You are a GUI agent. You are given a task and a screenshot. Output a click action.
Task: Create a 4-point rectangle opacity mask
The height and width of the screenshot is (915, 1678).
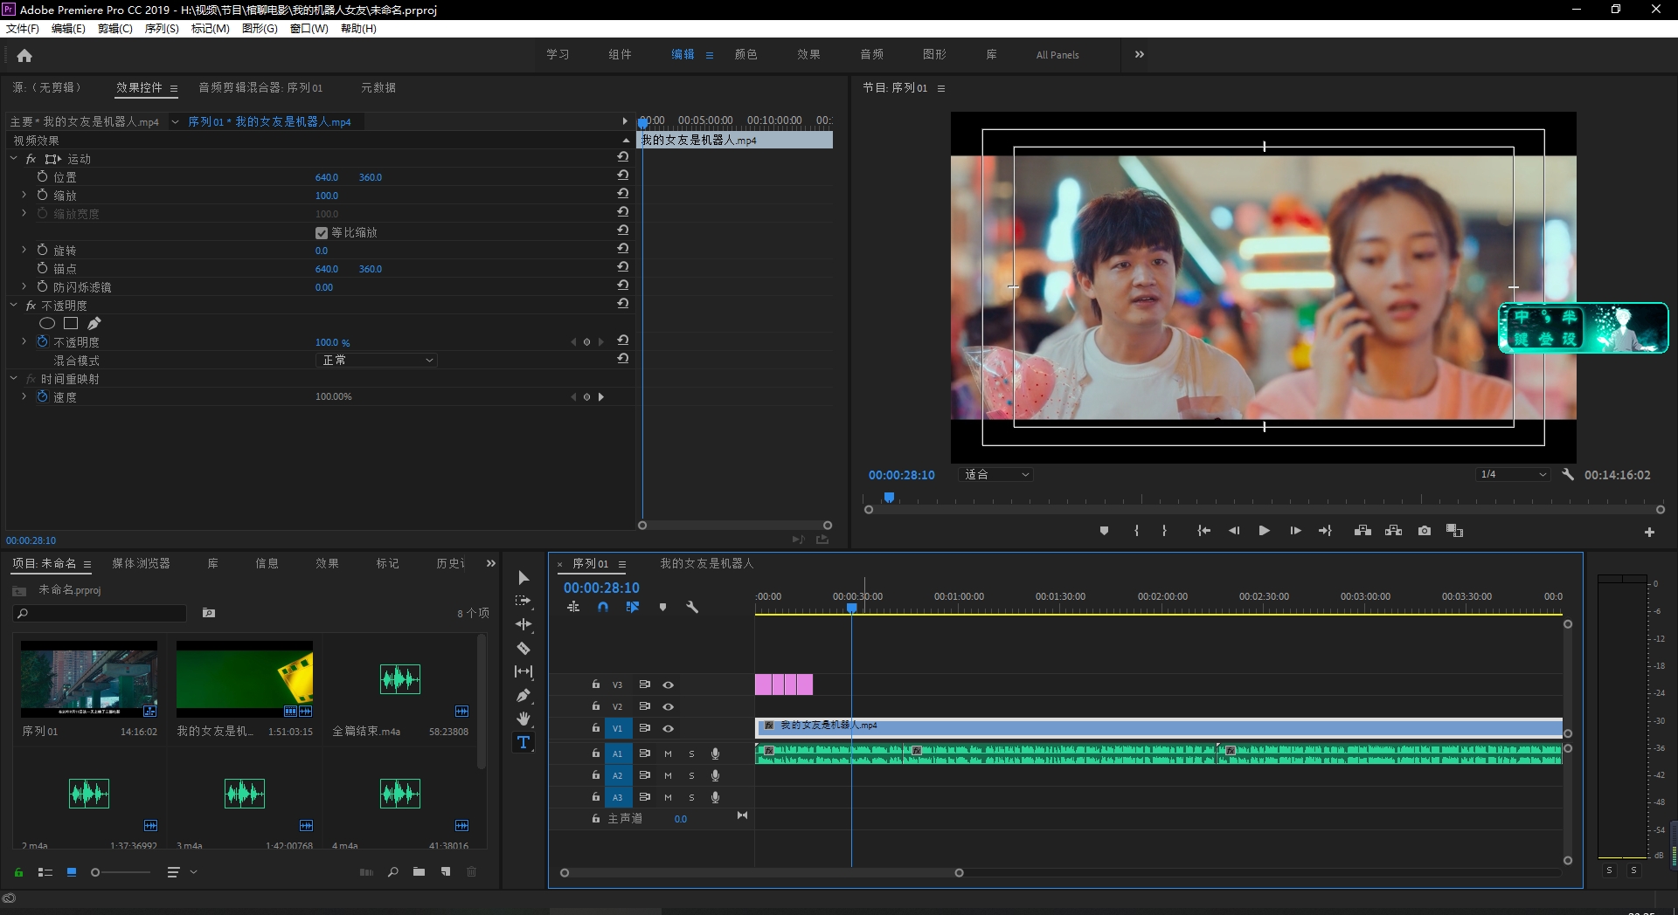point(71,323)
